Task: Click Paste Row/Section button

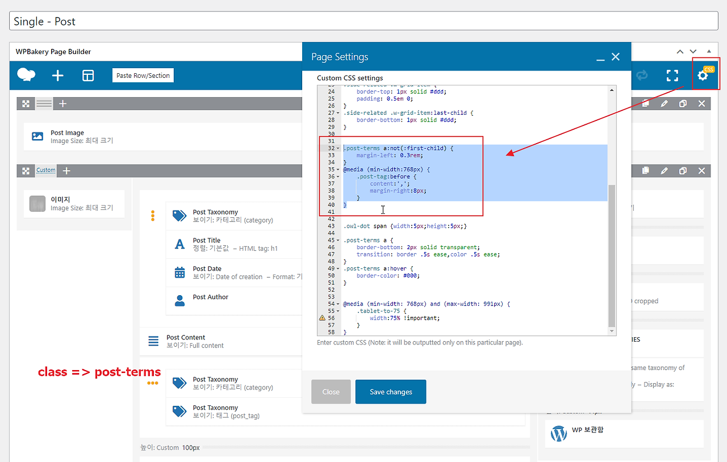Action: click(x=143, y=75)
